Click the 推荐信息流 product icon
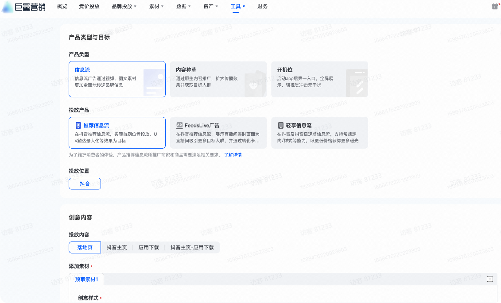Image resolution: width=501 pixels, height=303 pixels. tap(78, 125)
